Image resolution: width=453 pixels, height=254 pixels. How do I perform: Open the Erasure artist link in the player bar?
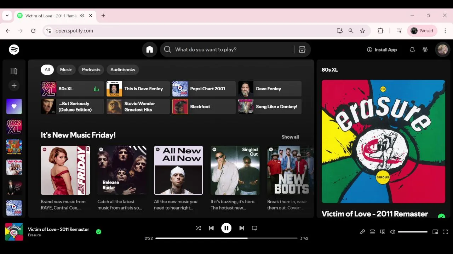tap(35, 235)
